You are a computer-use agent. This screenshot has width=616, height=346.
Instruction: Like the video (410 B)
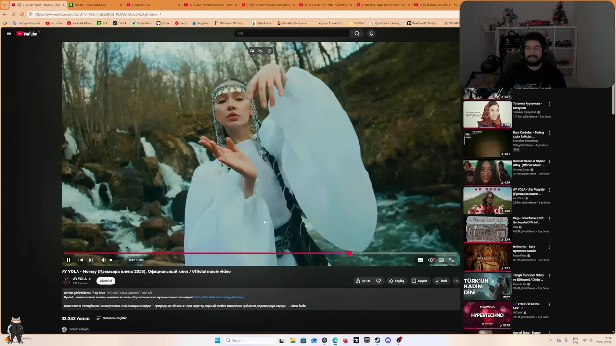click(x=363, y=281)
